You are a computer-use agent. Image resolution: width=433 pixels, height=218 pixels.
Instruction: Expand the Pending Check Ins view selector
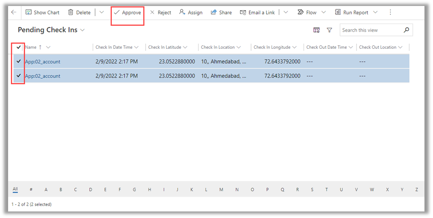coord(82,30)
